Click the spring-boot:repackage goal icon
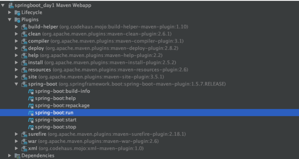 click(31, 106)
